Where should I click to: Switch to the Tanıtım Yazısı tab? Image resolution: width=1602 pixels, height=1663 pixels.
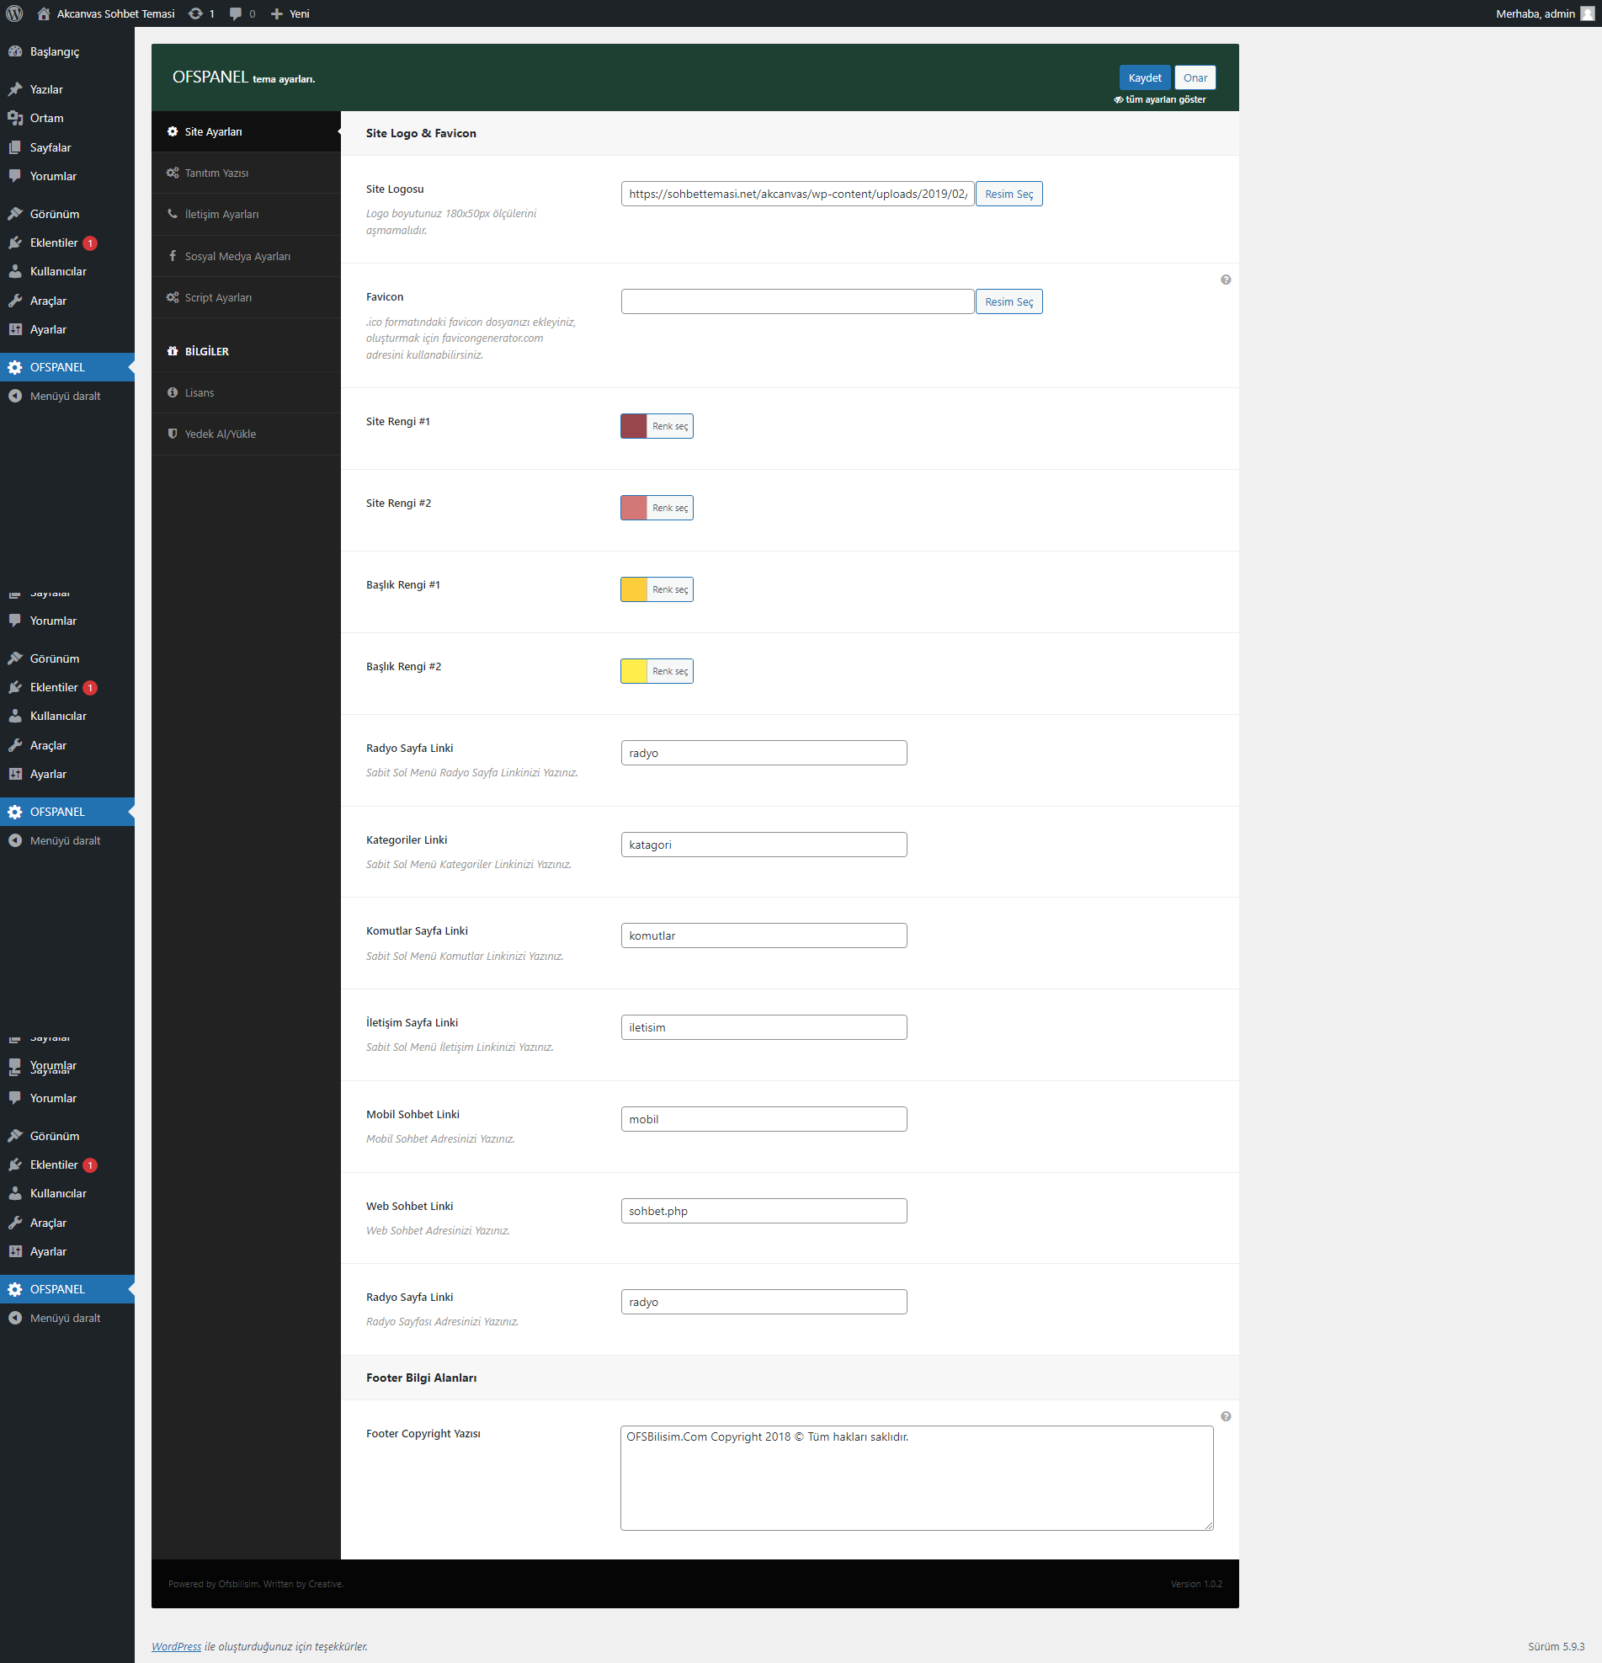click(x=246, y=173)
